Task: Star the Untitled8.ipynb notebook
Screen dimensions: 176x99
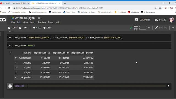Action: pos(39,18)
